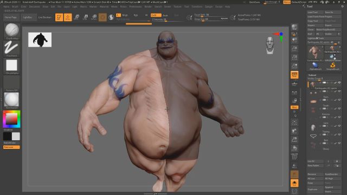The width and height of the screenshot is (347, 195).
Task: Click the silhouette thumbnail preview in the viewport
Action: click(40, 40)
